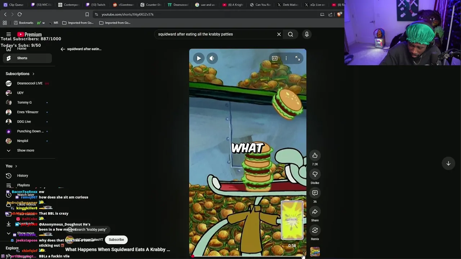Open first Imported from Go... folder
The image size is (461, 259).
pos(78,23)
